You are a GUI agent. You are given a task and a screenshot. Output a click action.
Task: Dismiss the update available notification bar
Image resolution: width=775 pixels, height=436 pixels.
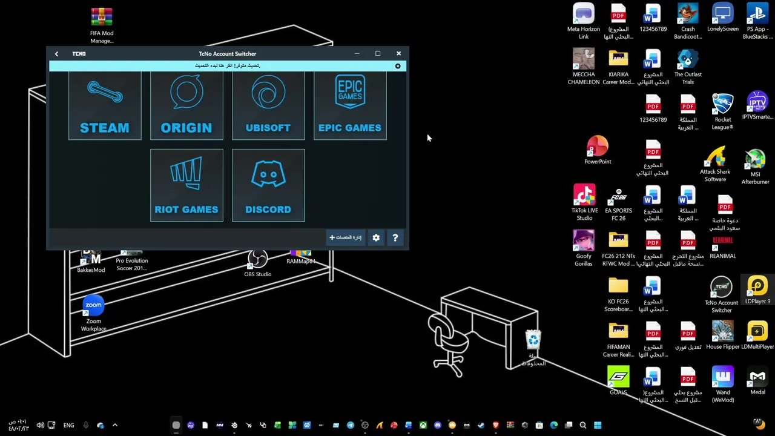coord(398,66)
